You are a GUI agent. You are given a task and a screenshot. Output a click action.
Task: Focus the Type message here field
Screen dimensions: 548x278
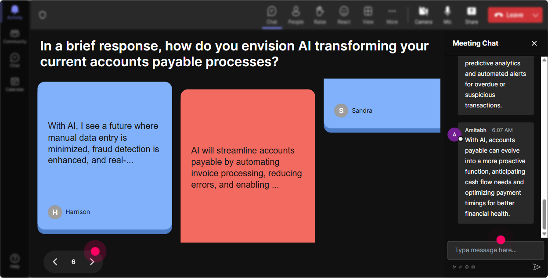[x=496, y=250]
